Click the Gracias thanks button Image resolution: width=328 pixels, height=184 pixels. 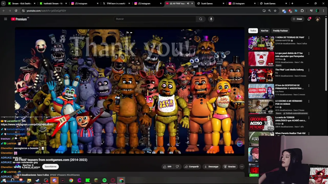coord(230,167)
